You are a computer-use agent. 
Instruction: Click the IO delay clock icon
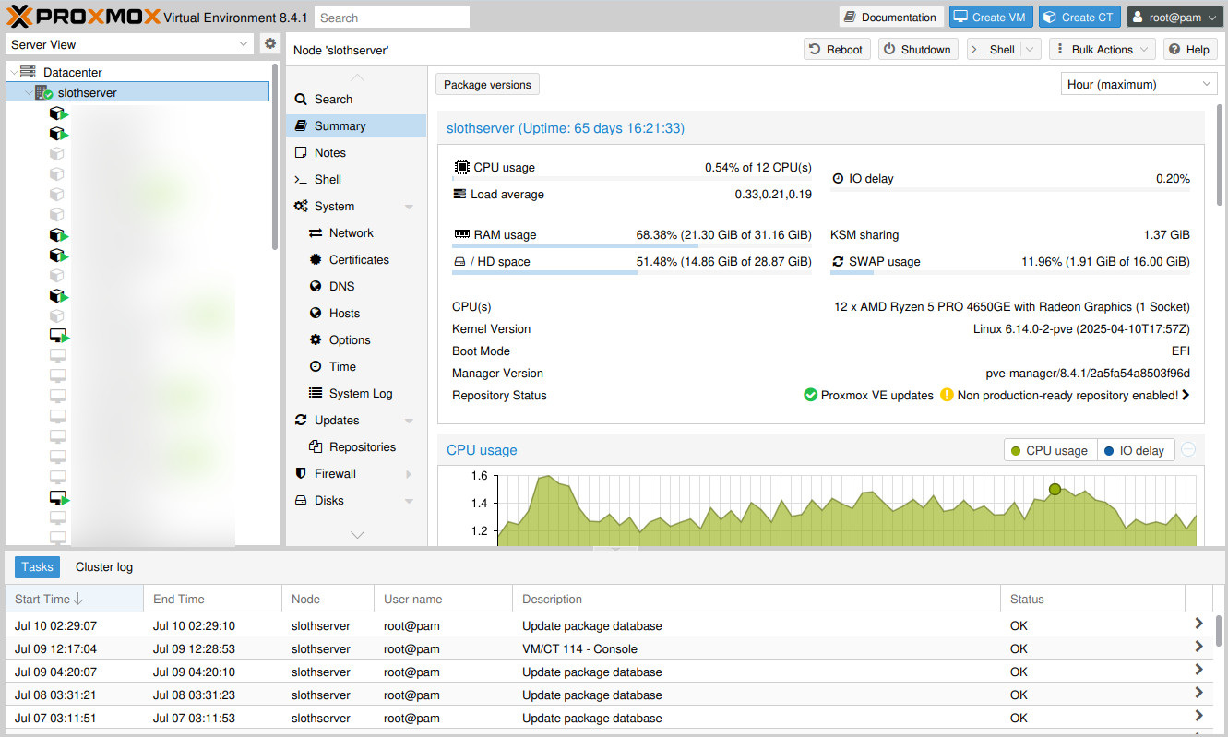(838, 179)
